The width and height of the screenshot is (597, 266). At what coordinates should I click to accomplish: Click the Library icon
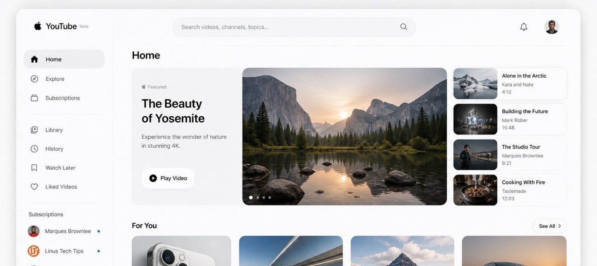(x=35, y=130)
